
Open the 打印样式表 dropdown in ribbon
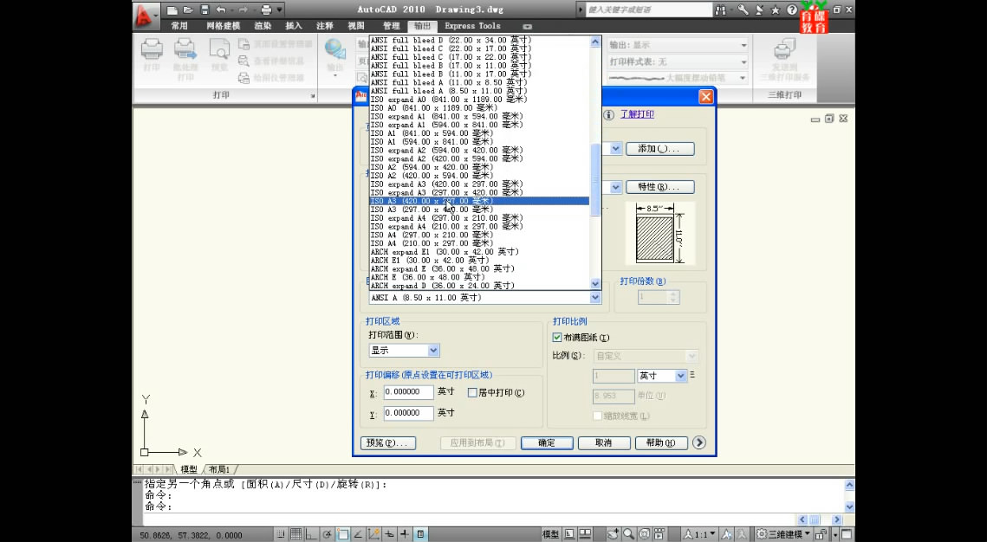coord(743,62)
